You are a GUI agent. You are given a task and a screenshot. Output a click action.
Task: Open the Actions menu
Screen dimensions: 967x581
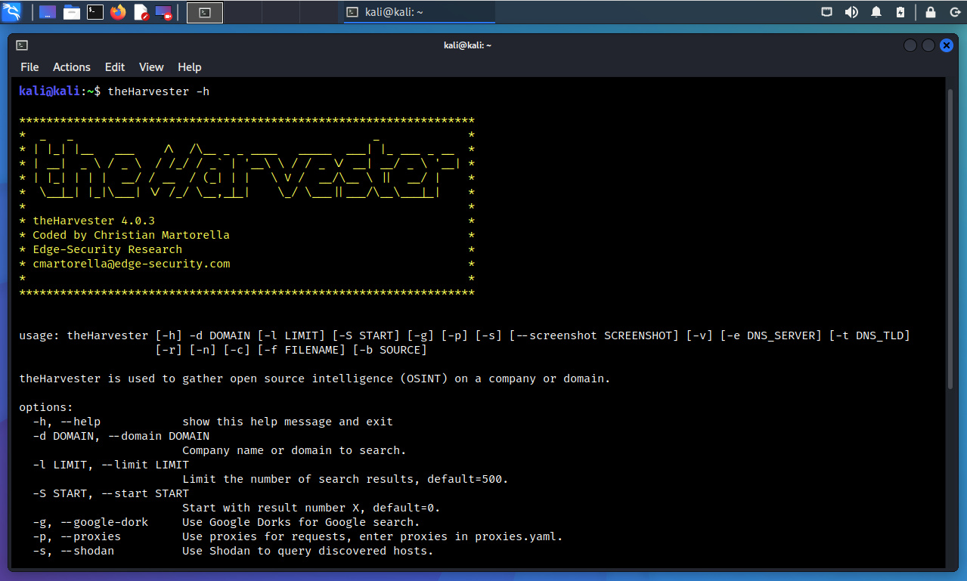point(71,67)
